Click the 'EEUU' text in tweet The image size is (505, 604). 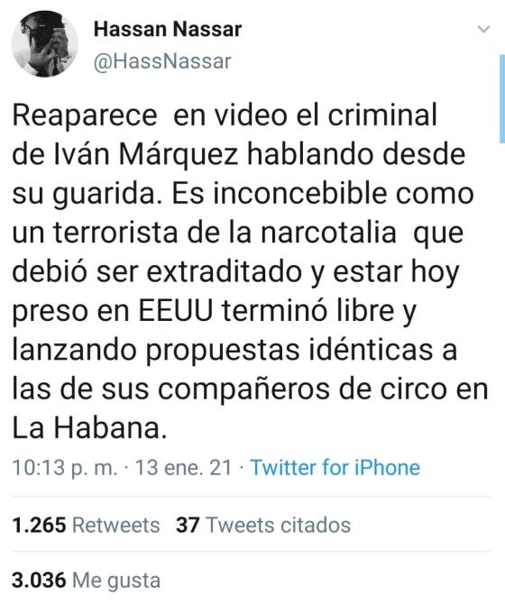coord(175,311)
